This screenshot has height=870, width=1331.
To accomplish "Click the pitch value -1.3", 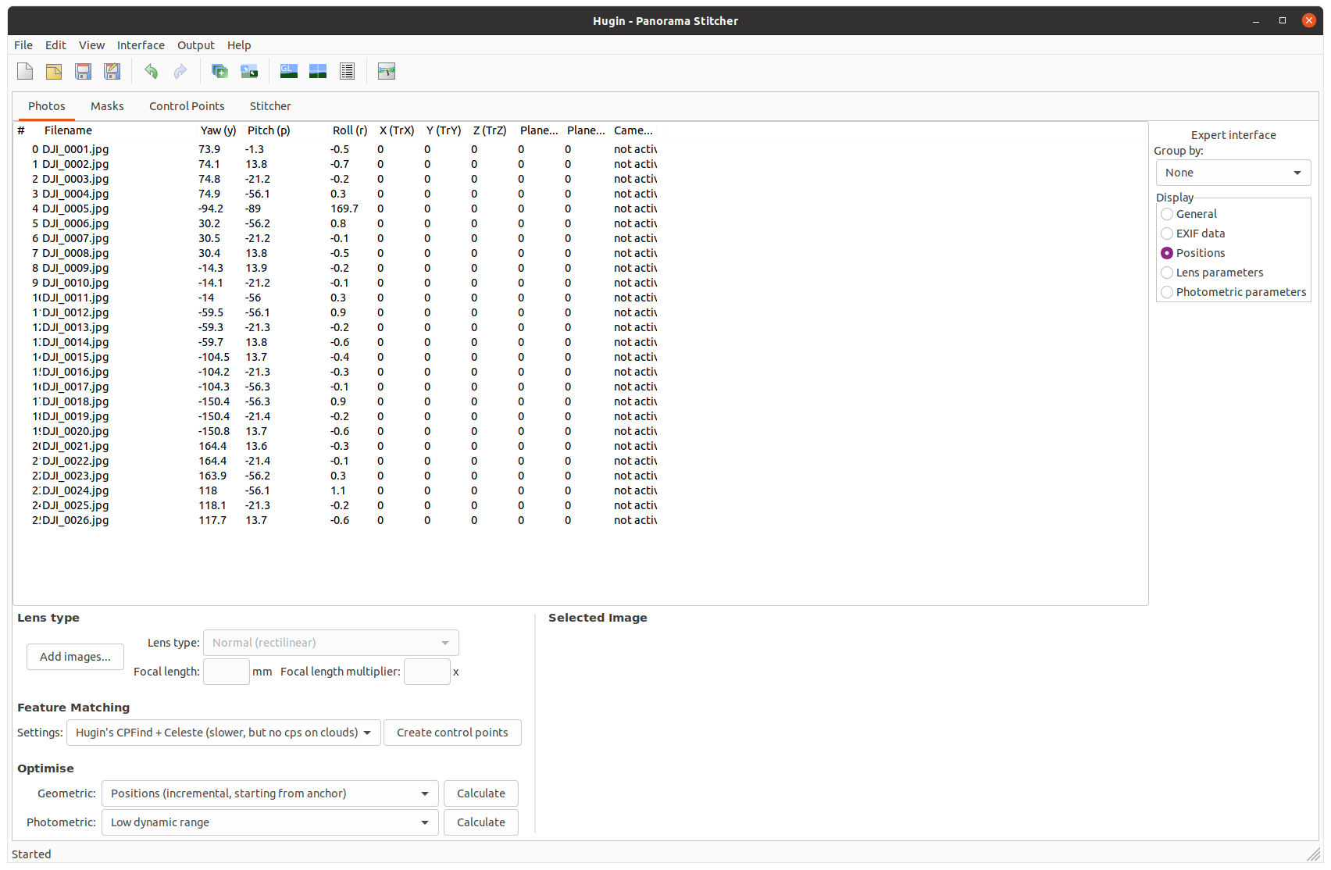I will click(255, 149).
